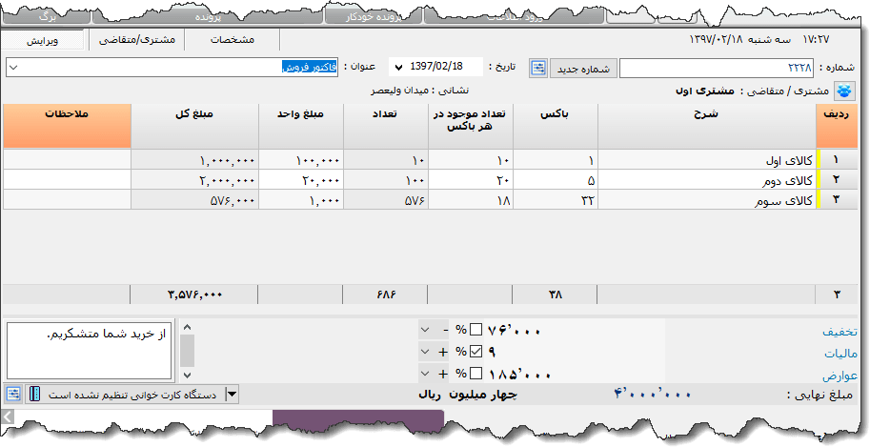Click شرح column header
The width and height of the screenshot is (870, 447).
coord(706,126)
